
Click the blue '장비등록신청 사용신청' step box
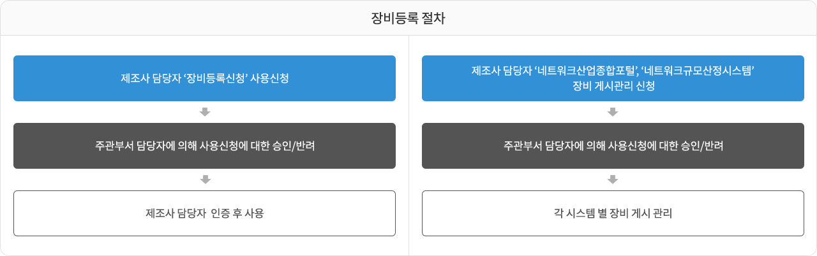pyautogui.click(x=204, y=78)
